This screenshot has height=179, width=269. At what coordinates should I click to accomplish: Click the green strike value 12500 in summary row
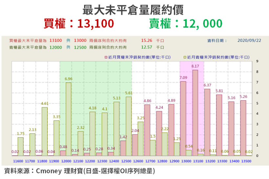click(x=80, y=47)
